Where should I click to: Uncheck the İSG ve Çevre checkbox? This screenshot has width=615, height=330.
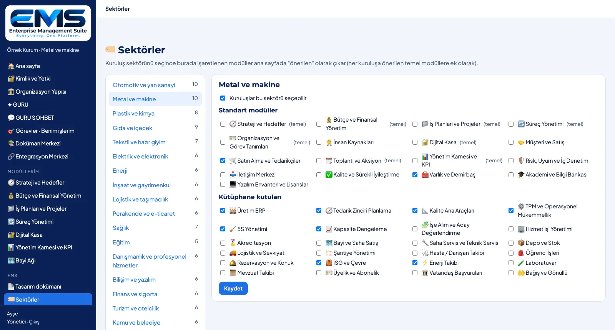click(319, 263)
